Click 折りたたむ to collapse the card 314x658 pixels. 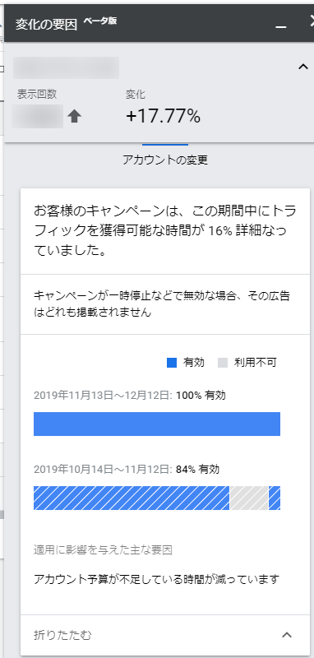pyautogui.click(x=62, y=635)
